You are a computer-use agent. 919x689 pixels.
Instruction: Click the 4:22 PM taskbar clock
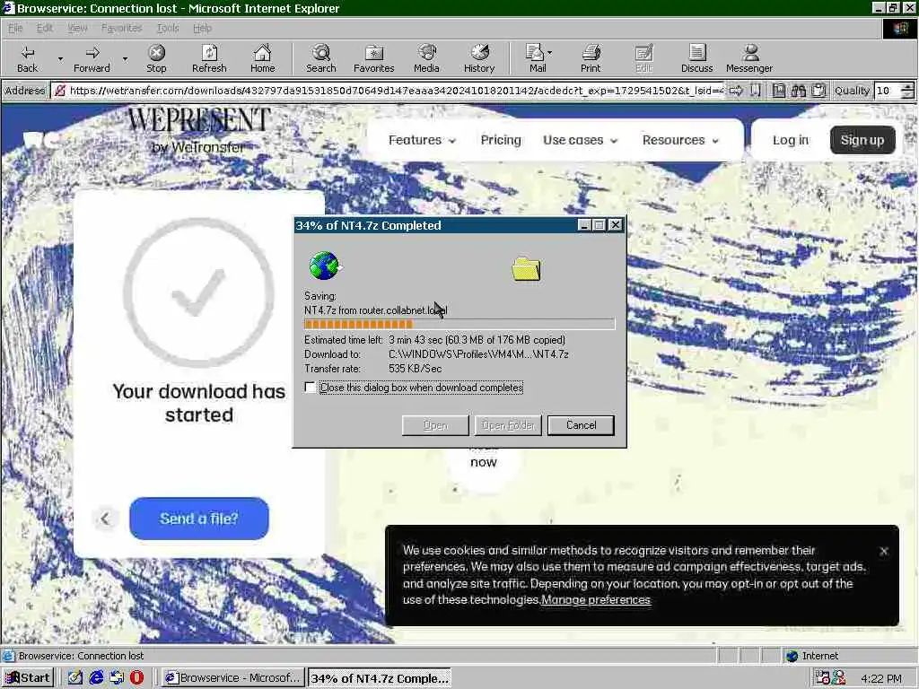coord(881,678)
